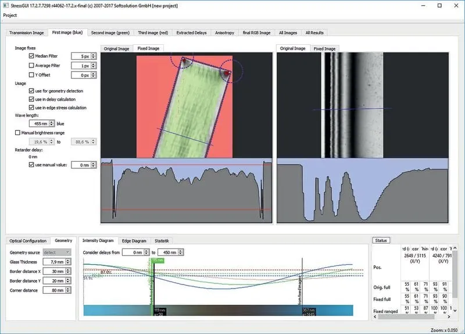Enable the Average Filter checkbox
465x334 pixels.
tap(31, 66)
